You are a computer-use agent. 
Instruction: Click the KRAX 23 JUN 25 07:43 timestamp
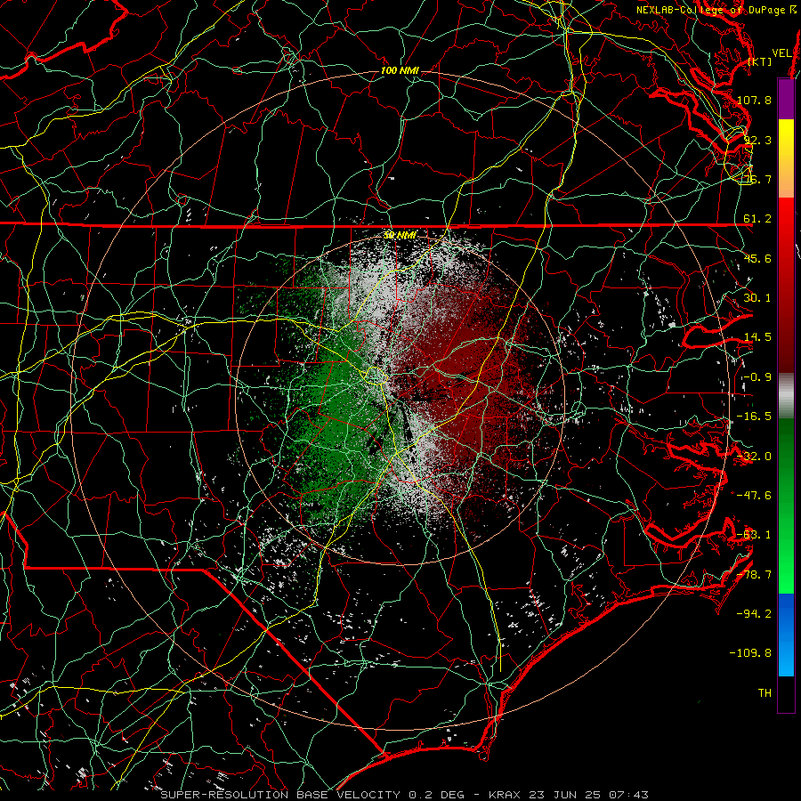click(569, 795)
